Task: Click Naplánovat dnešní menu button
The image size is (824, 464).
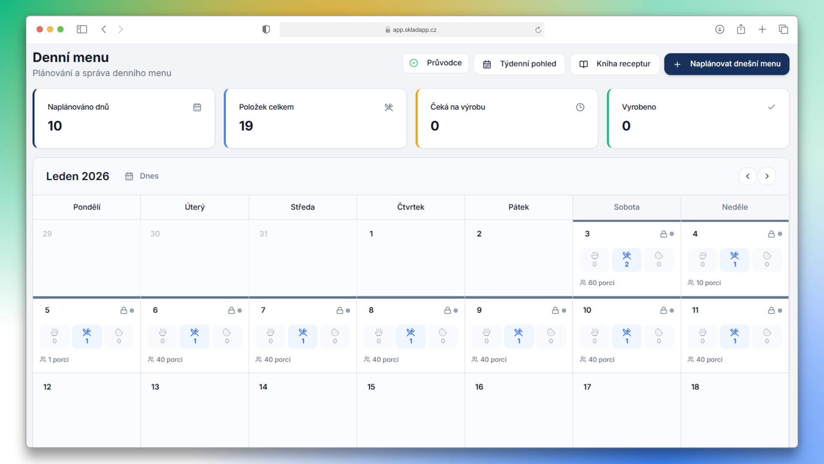Action: click(727, 64)
